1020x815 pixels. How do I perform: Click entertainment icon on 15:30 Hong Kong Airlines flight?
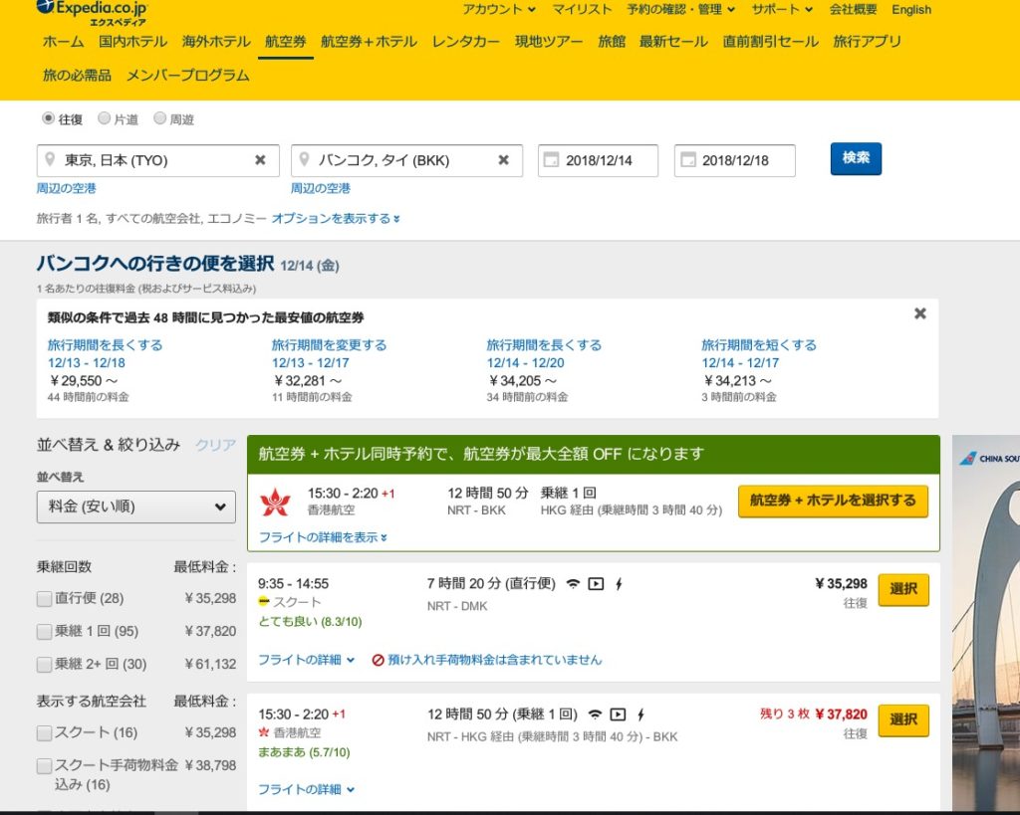(x=618, y=714)
